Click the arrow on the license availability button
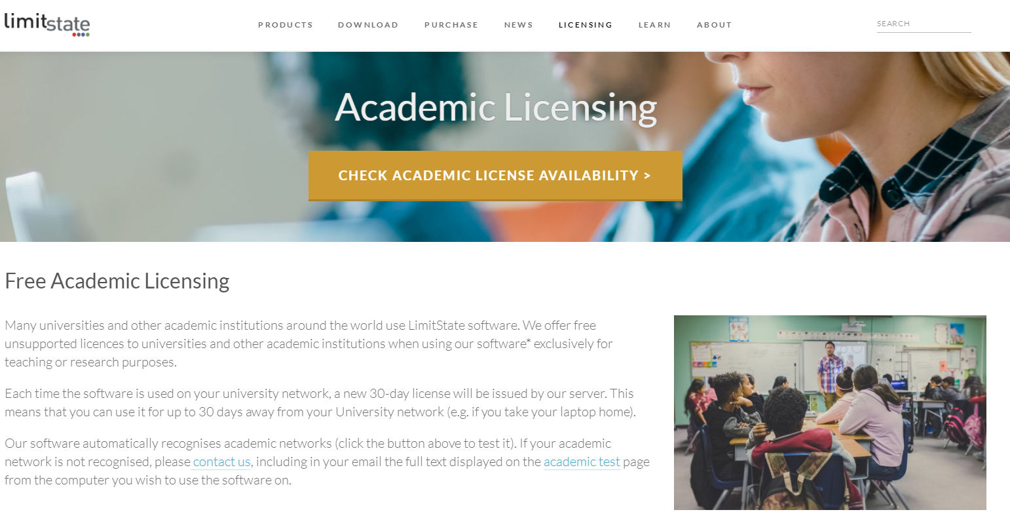Viewport: 1010px width, 512px height. click(x=647, y=176)
